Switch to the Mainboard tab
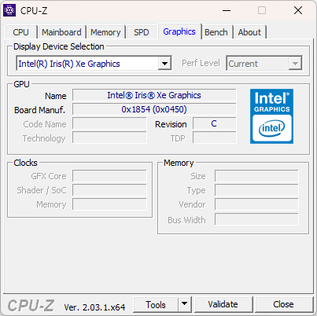317x316 pixels. click(61, 32)
